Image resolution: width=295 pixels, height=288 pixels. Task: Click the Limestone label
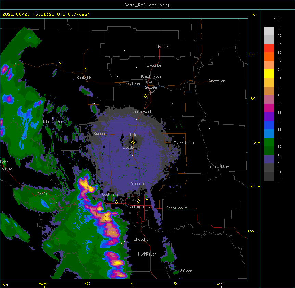[x=52, y=122]
